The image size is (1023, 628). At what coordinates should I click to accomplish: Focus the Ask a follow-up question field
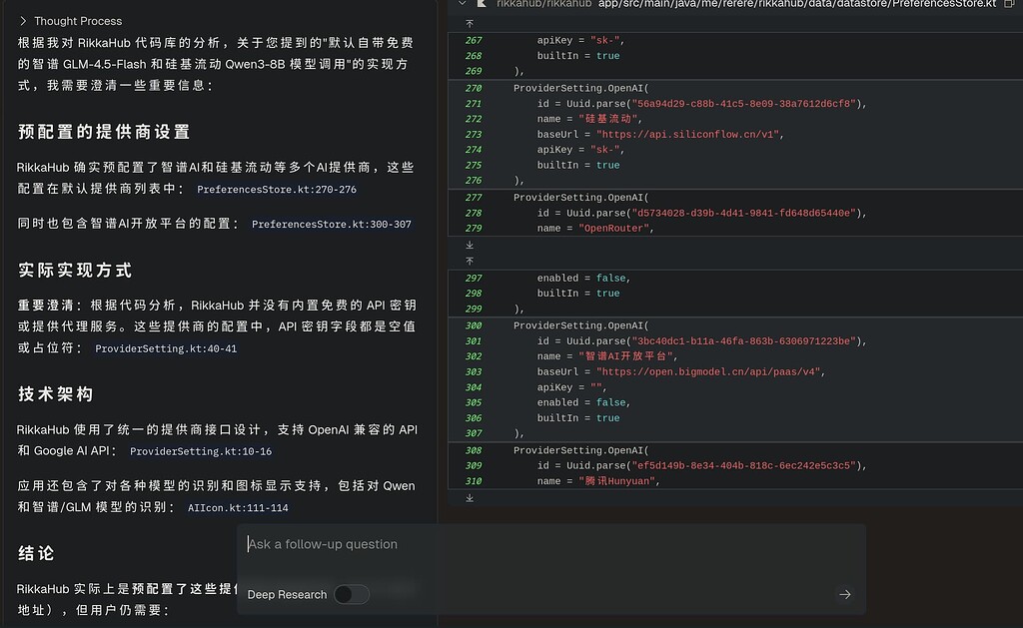[x=551, y=544]
